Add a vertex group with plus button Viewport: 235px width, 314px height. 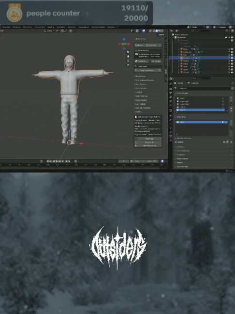click(231, 98)
